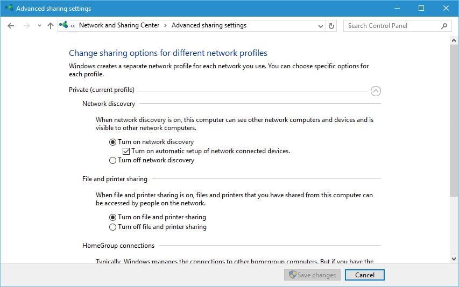459x287 pixels.
Task: Click into Search Control Panel field
Action: point(398,26)
